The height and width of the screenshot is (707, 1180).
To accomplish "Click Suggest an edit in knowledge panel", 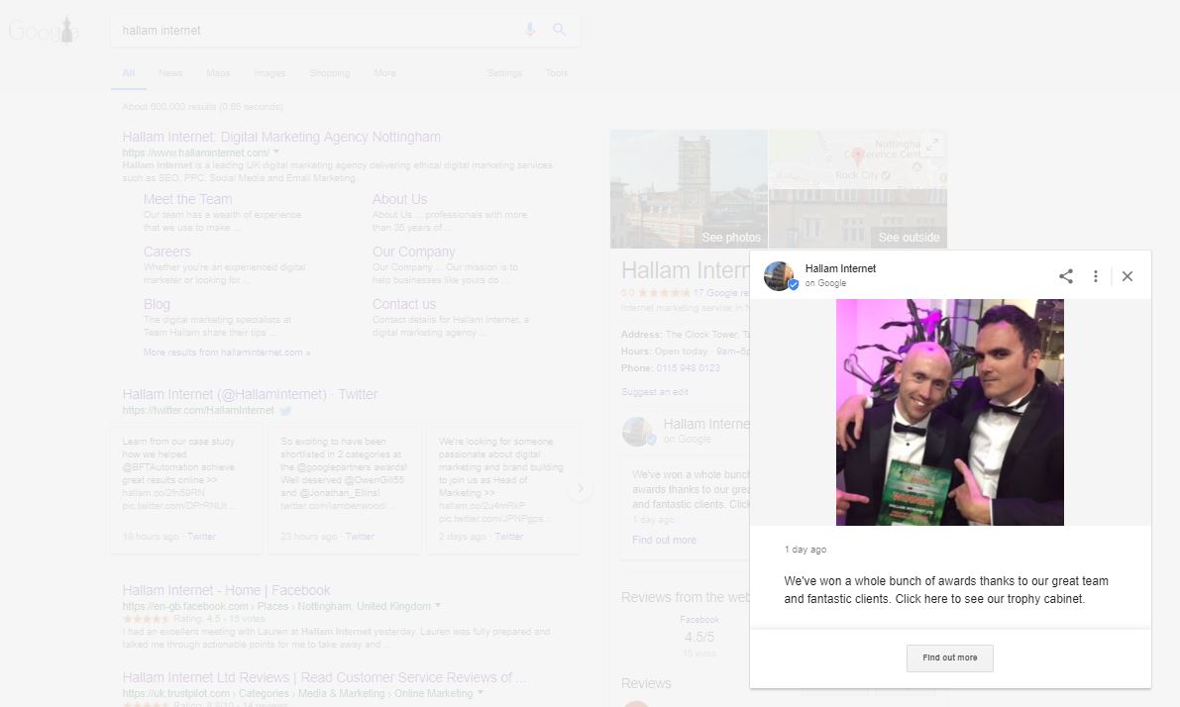I will [655, 392].
